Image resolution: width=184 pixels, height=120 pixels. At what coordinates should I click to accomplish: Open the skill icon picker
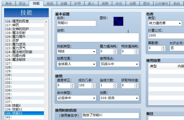click(x=118, y=21)
